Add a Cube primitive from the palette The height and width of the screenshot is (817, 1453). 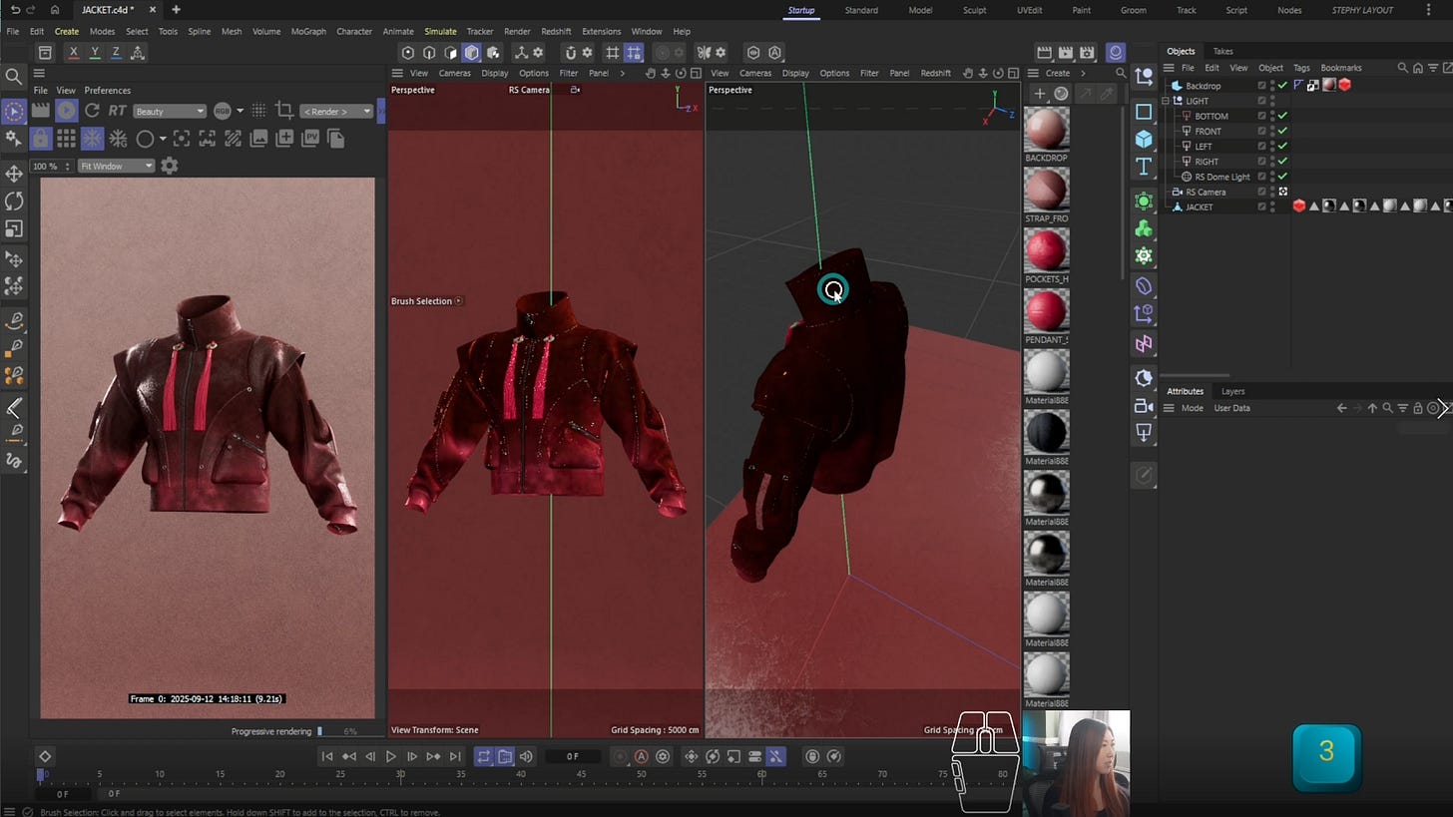pyautogui.click(x=1144, y=139)
